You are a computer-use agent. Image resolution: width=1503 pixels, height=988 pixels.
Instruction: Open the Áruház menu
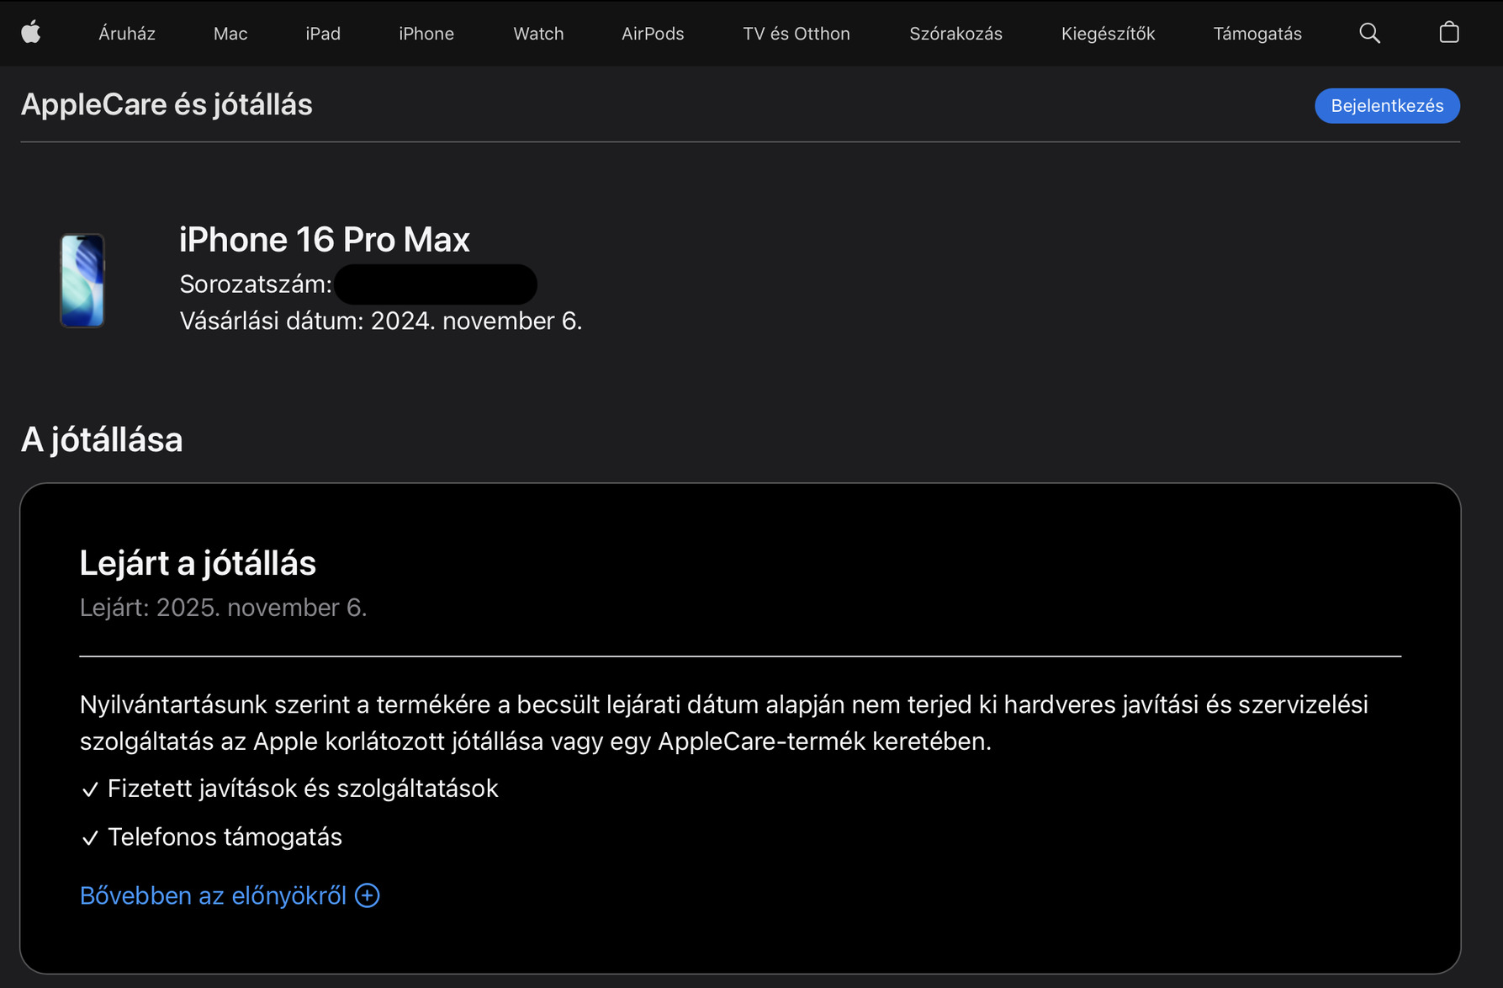(x=127, y=34)
